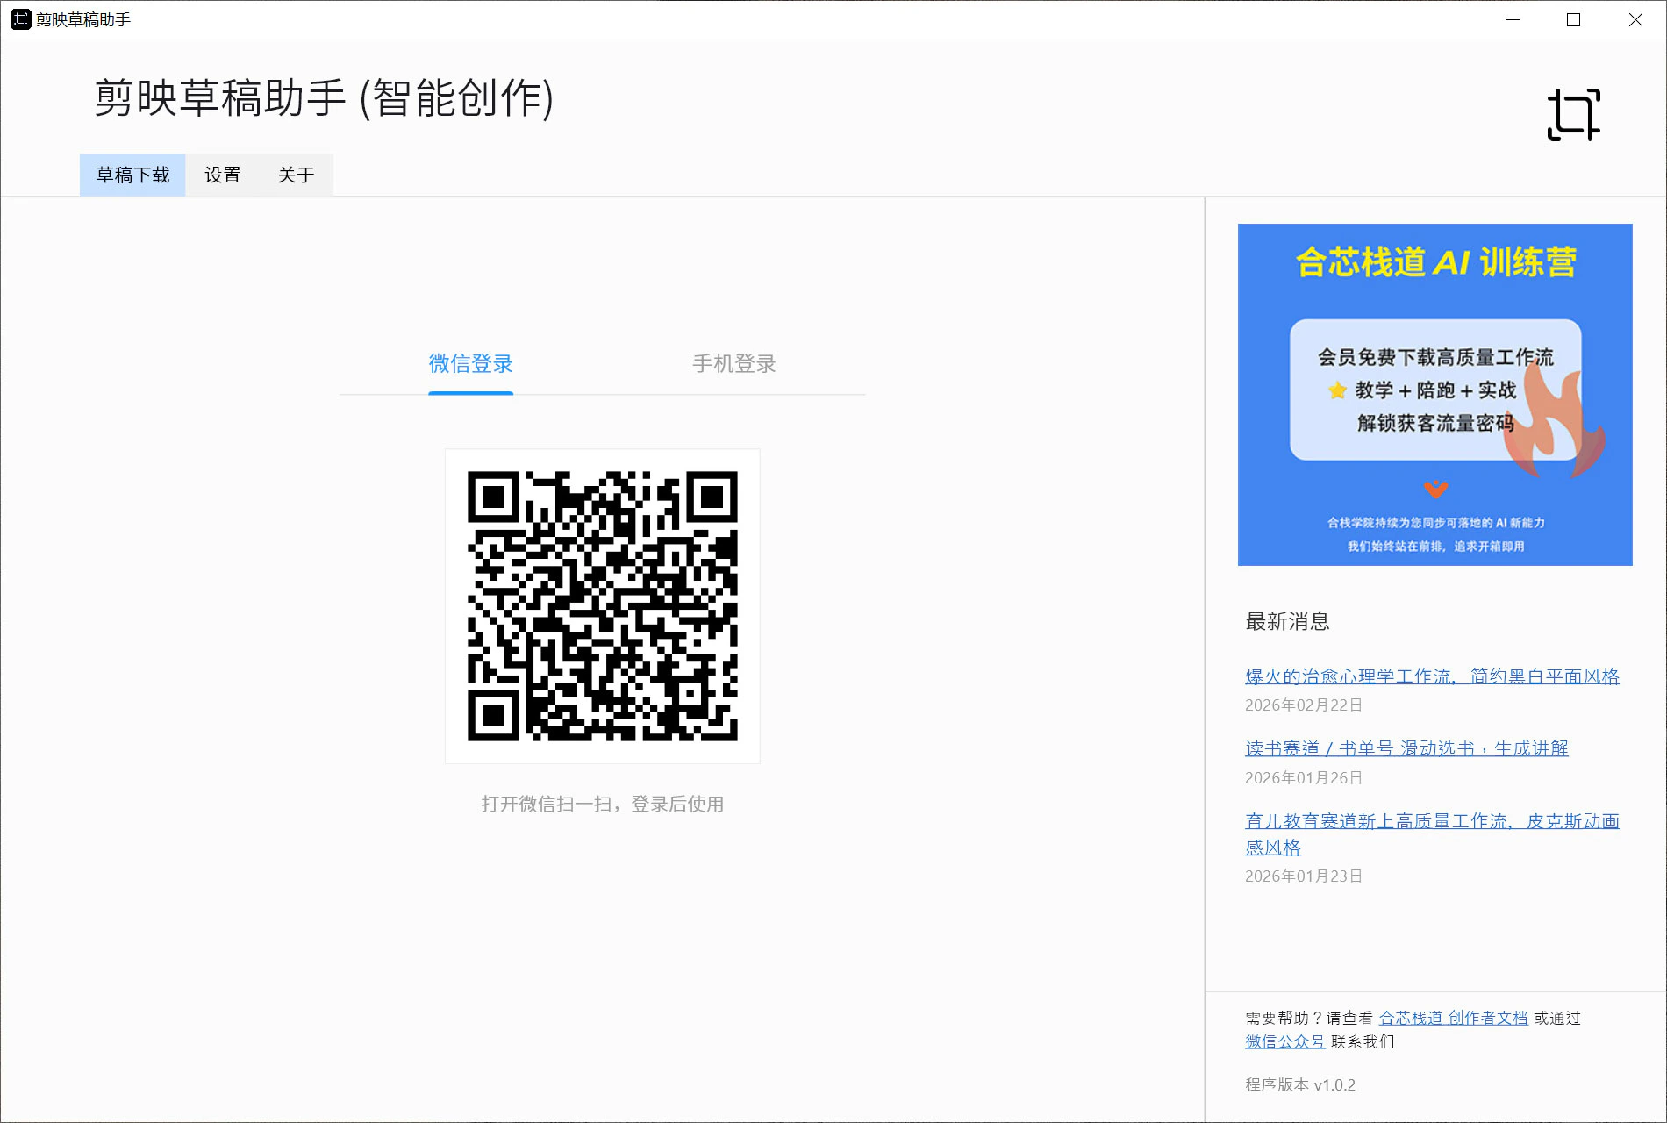
Task: Click the date 2026年02月22日
Action: click(x=1304, y=705)
